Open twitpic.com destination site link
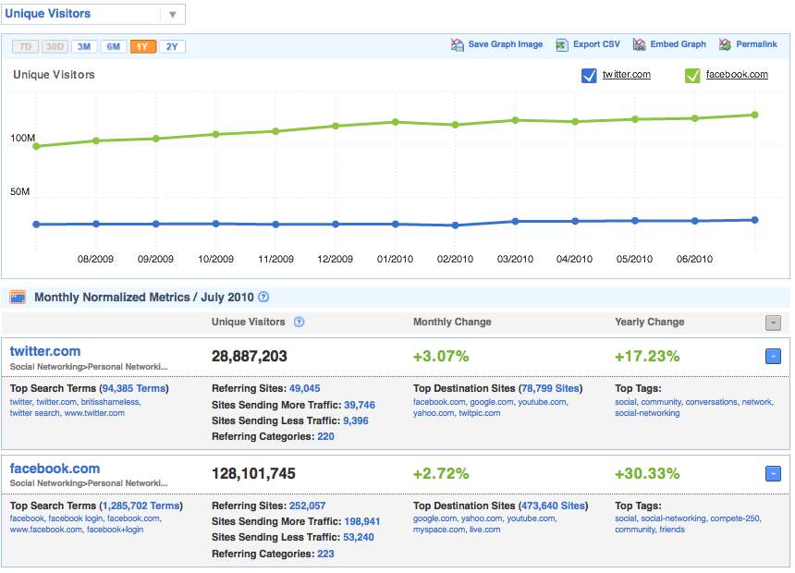Image resolution: width=795 pixels, height=573 pixels. click(480, 413)
